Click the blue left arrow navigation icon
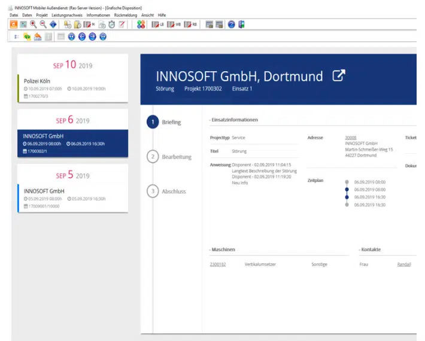The height and width of the screenshot is (341, 425). coord(81,36)
